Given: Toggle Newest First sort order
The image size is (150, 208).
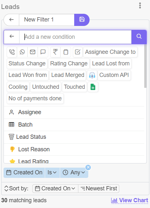Looking at the screenshot, I should pyautogui.click(x=99, y=188).
